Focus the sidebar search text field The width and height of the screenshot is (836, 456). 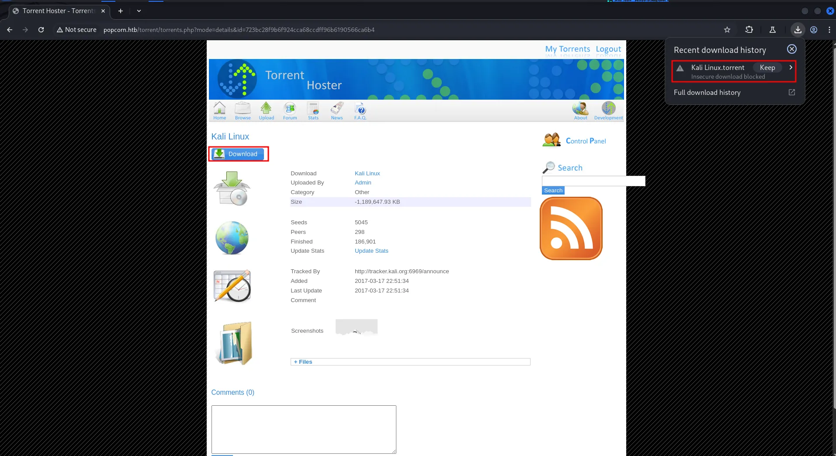click(593, 181)
